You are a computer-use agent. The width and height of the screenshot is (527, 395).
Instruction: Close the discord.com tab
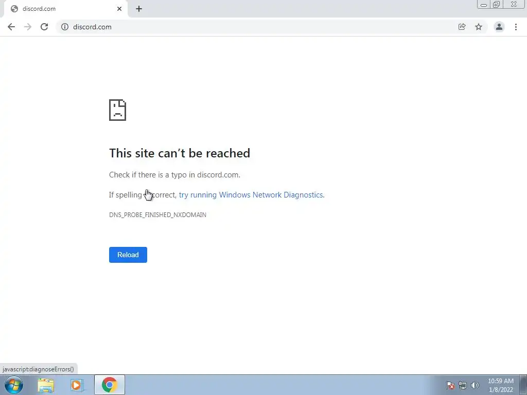(x=119, y=9)
